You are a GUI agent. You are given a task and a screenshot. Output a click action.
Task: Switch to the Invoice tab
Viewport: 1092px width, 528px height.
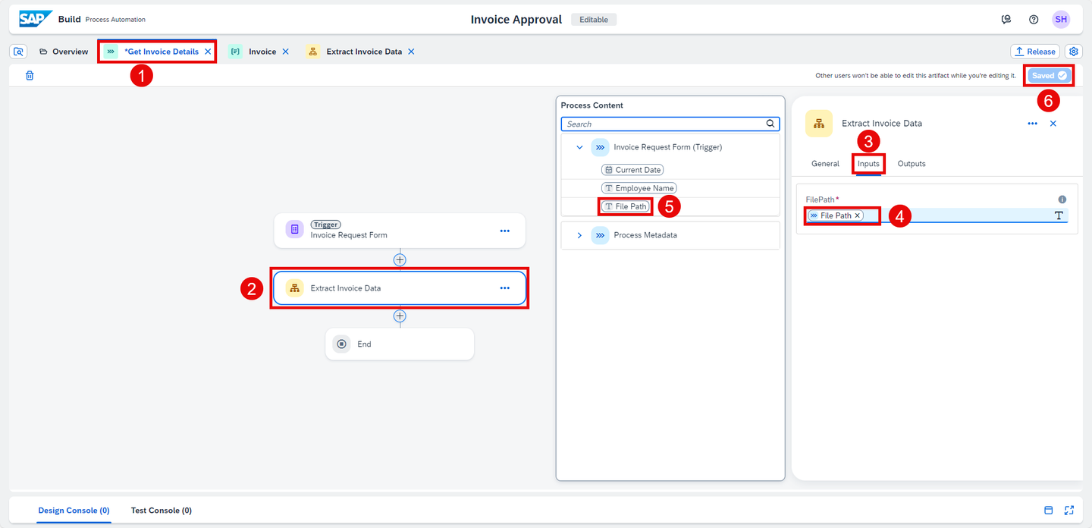coord(262,52)
